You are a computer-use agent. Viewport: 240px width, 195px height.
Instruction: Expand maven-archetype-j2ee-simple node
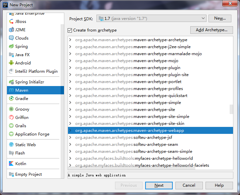[70, 47]
